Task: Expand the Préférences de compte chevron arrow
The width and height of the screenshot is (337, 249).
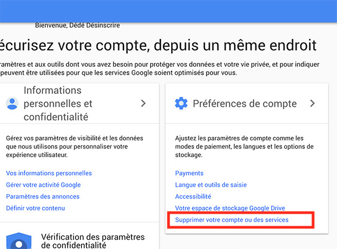Action: [313, 103]
